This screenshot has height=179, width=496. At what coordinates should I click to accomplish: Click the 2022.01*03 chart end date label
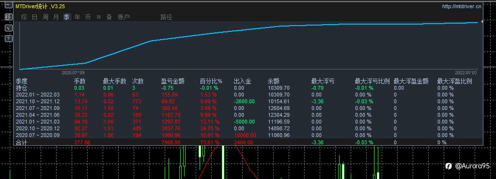(x=465, y=72)
